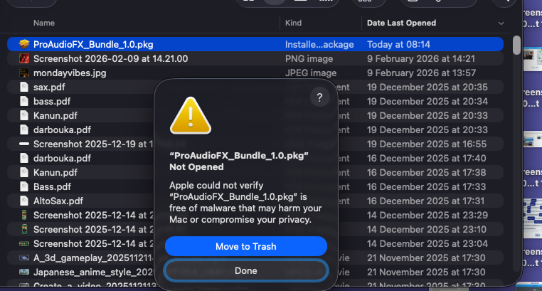Click the ProAudioFX_Bundle_1.0.pkg package icon in list
This screenshot has height=291, width=542.
point(24,44)
